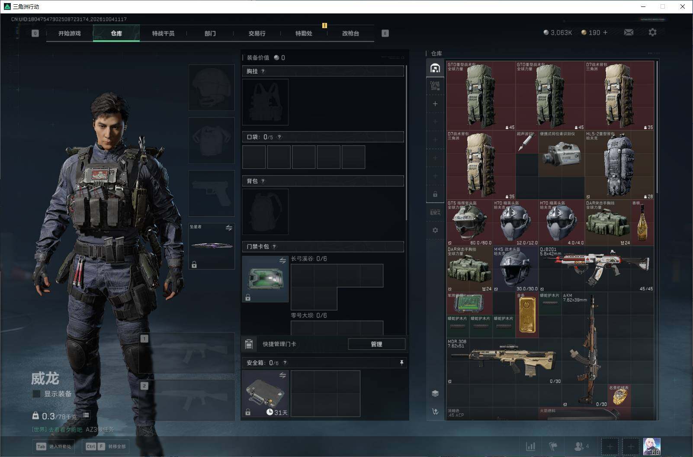Click the 管理 keycard management button
This screenshot has height=457, width=693.
coord(376,344)
